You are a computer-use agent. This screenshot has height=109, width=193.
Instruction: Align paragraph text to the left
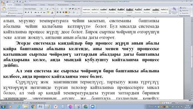click(x=58, y=12)
